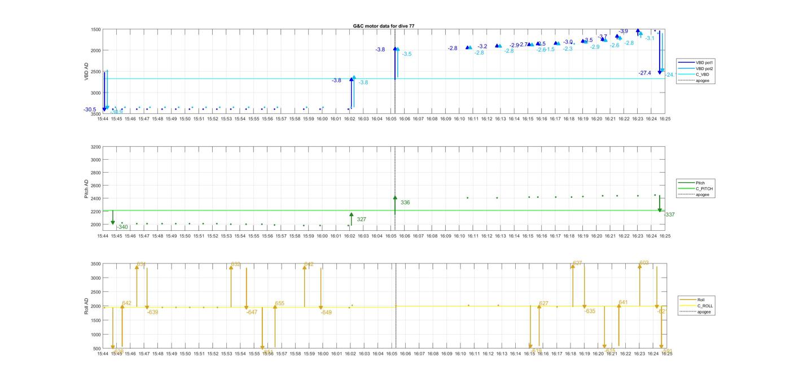The width and height of the screenshot is (790, 391).
Task: Click the '-3.9' value in the VBD plot
Action: [623, 32]
